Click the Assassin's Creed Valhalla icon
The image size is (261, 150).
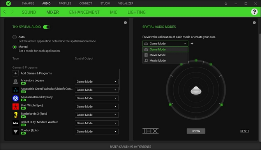(16, 90)
